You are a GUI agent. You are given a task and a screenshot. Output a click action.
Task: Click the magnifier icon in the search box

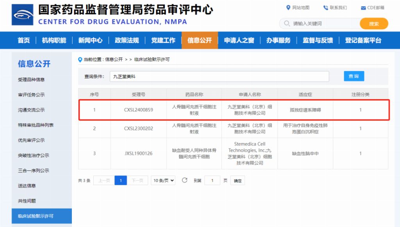pos(286,24)
